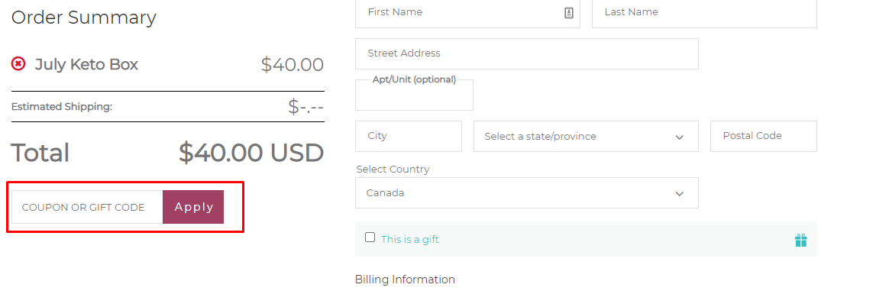
Task: Open the Canada country dropdown
Action: tap(526, 193)
